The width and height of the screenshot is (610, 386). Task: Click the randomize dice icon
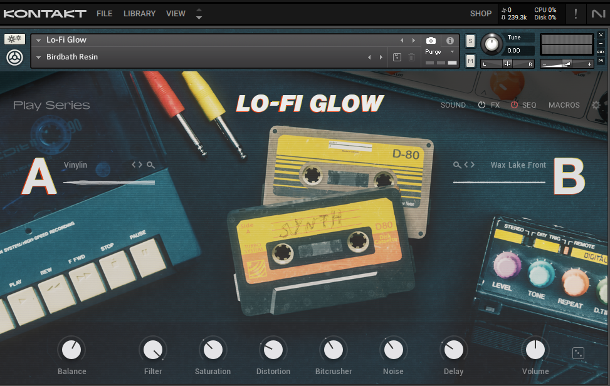click(x=578, y=353)
